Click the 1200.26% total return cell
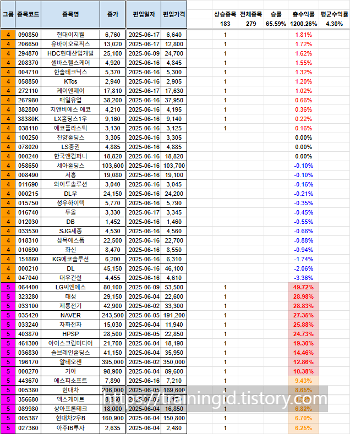350x434 pixels. [x=303, y=24]
